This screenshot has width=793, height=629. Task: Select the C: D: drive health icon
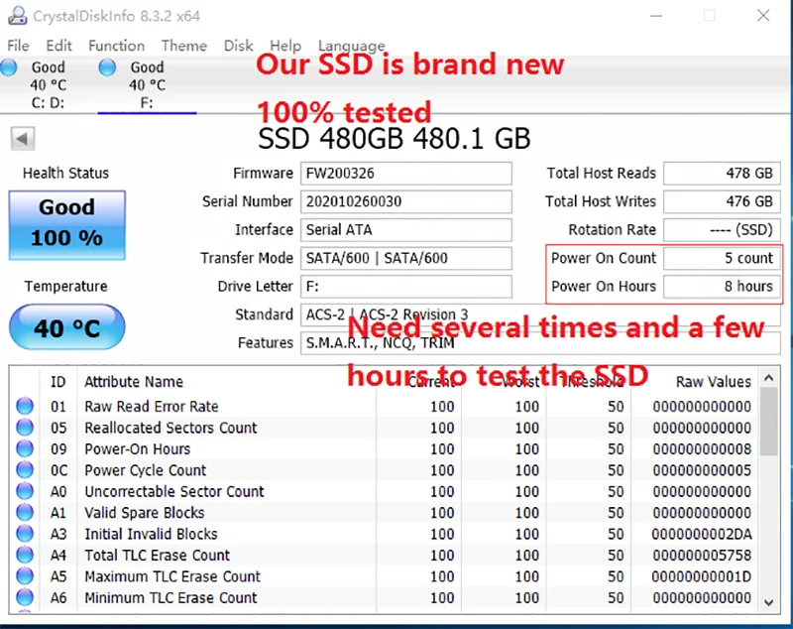coord(10,67)
